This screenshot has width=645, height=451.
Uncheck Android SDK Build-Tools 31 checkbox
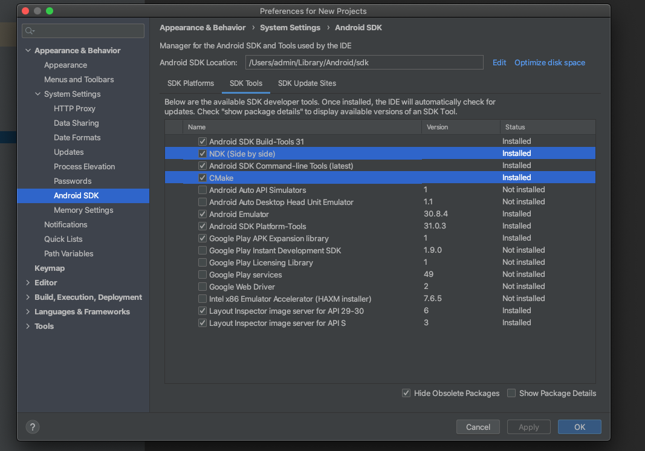[203, 141]
